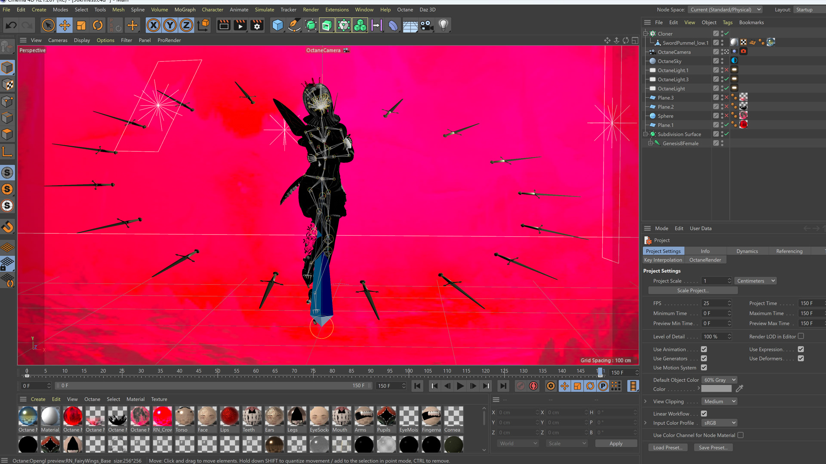Collapse the Subdivision Surface tree item

pos(645,134)
